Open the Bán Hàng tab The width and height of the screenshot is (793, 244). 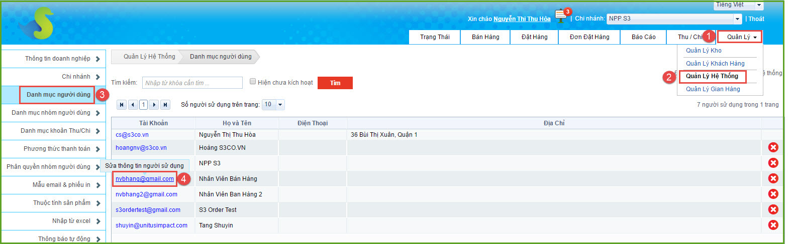pyautogui.click(x=485, y=37)
